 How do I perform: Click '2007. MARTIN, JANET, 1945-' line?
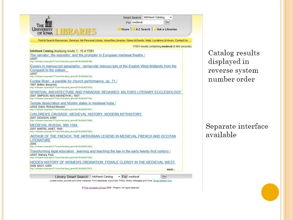tap(46, 129)
